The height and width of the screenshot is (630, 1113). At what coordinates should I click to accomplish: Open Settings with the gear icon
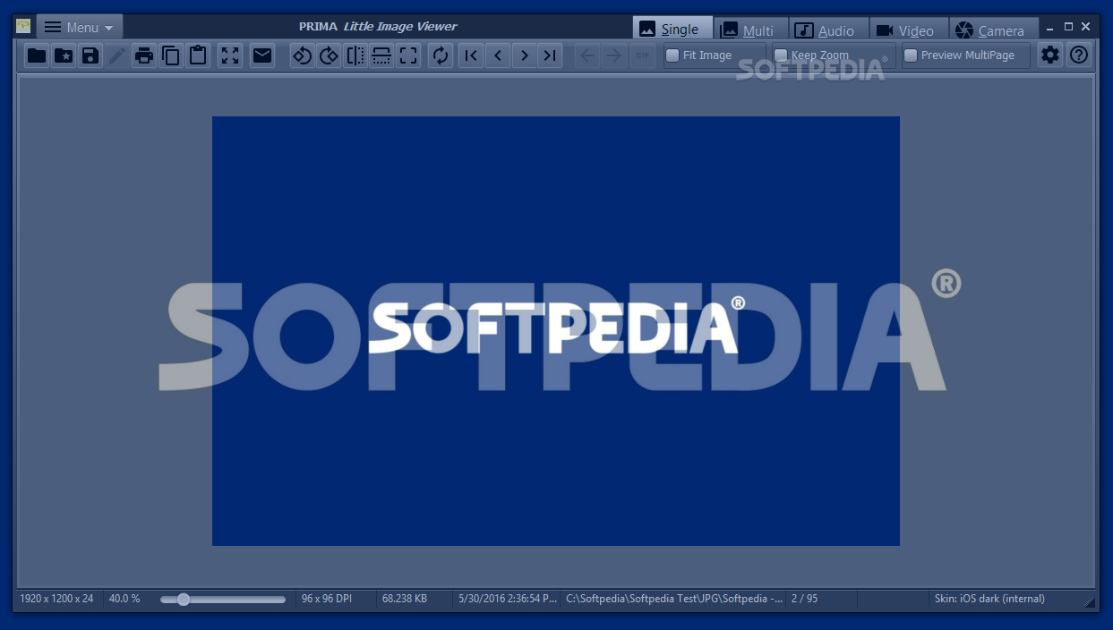1050,55
